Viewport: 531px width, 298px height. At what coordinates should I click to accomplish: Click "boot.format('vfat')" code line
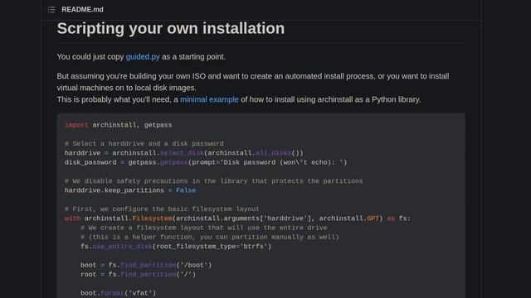click(118, 293)
